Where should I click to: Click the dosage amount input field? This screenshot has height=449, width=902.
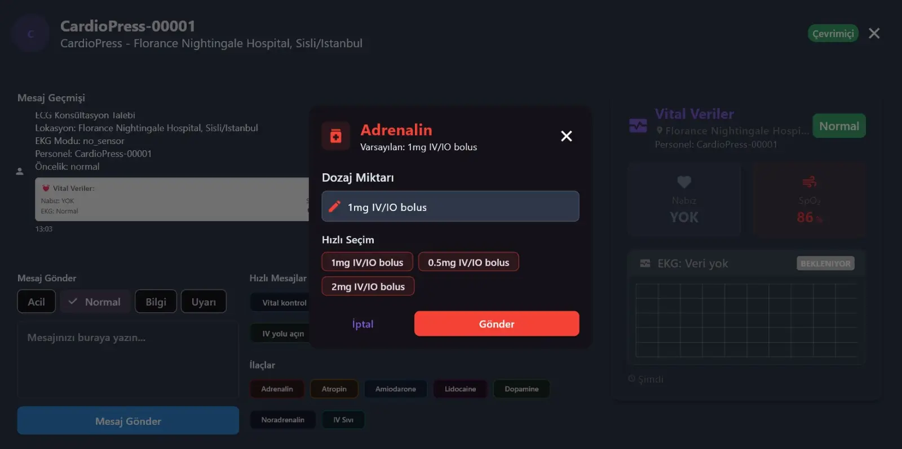[450, 206]
